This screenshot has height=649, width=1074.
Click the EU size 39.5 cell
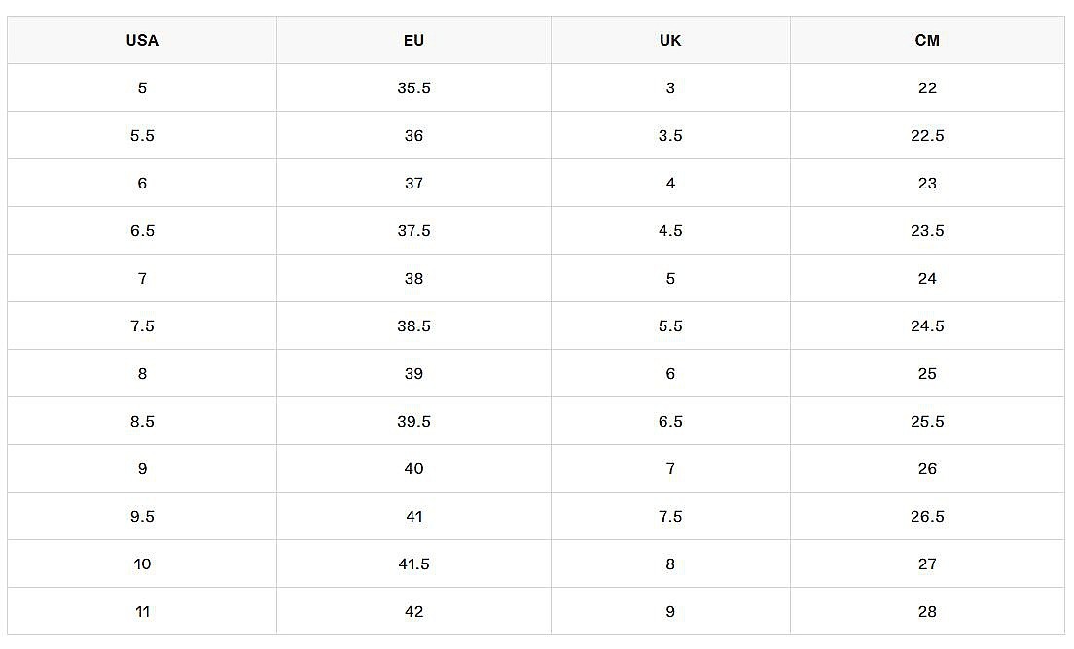413,422
